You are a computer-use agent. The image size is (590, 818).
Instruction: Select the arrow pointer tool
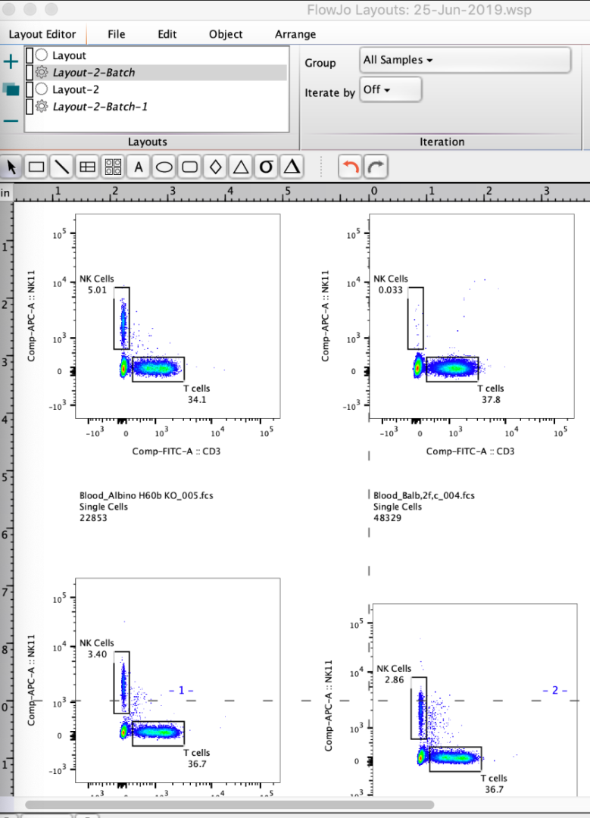coord(11,167)
